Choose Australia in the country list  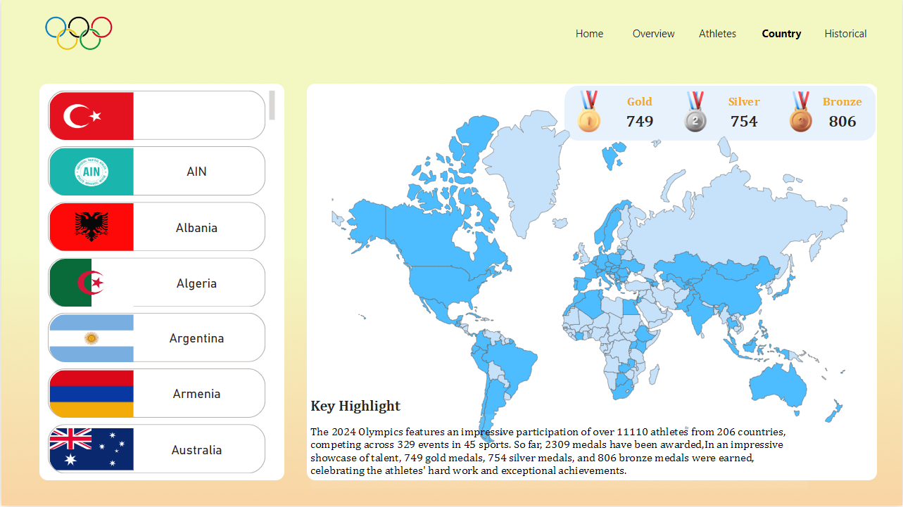[x=157, y=449]
